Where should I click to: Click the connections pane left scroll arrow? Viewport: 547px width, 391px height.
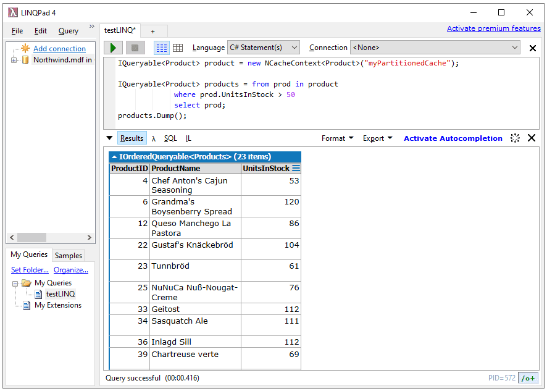click(12, 237)
